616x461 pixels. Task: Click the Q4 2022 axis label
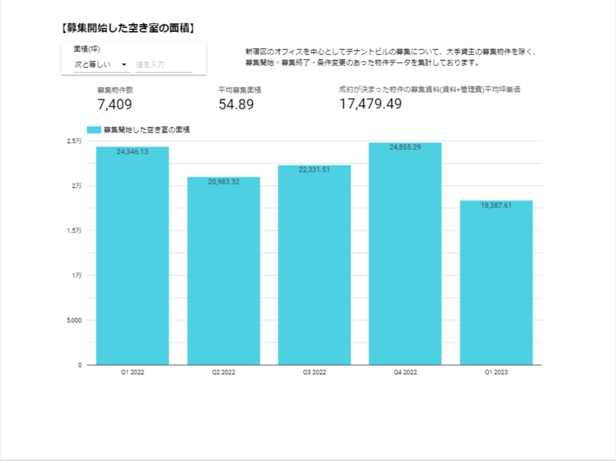pyautogui.click(x=405, y=372)
